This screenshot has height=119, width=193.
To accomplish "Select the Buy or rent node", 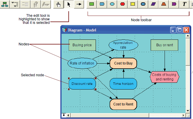I will pos(165,45).
